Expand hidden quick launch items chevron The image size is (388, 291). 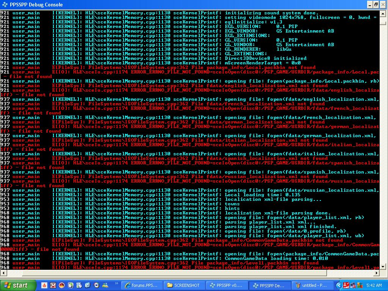coord(116,283)
